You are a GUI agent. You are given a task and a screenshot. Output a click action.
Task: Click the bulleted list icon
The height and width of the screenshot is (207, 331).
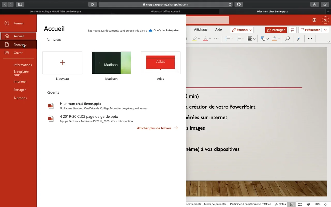[228, 39]
